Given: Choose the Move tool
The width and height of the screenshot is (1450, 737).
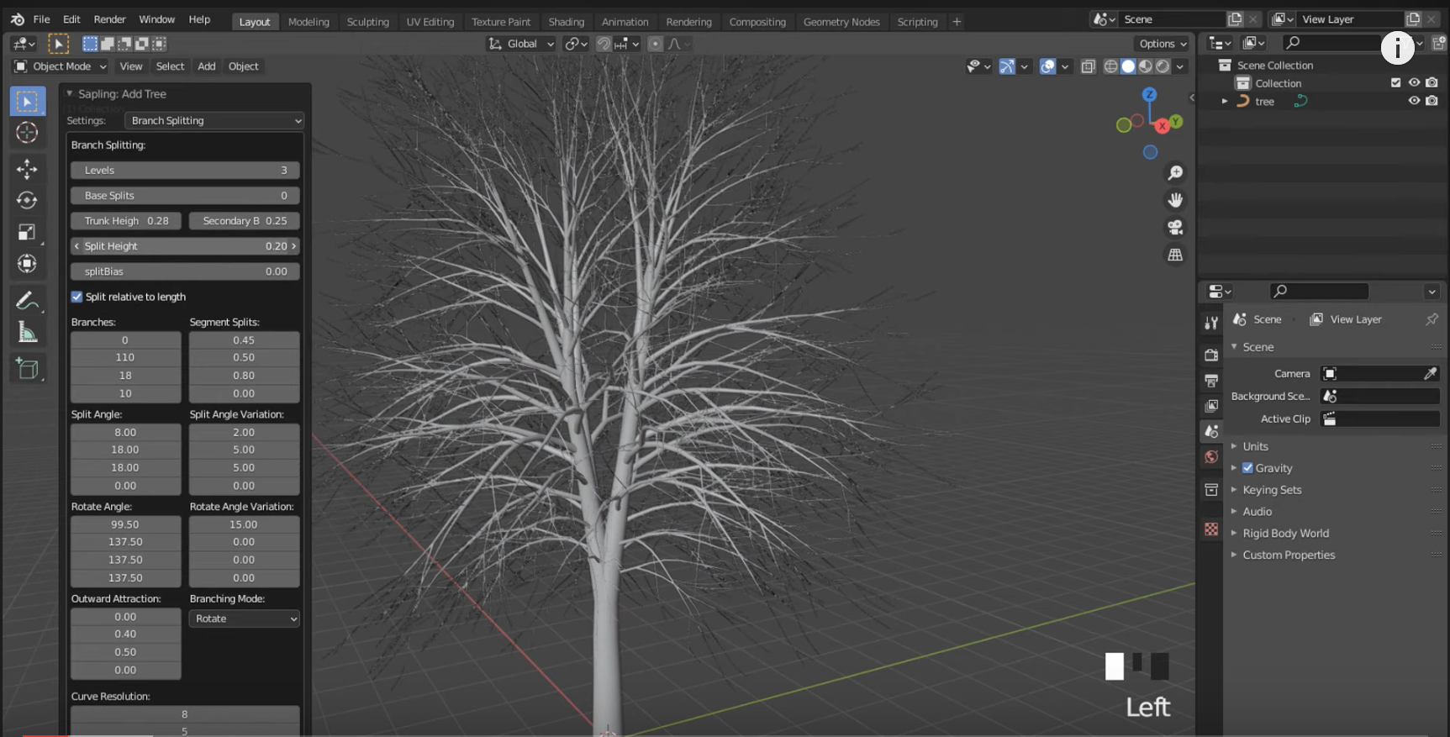Looking at the screenshot, I should 28,169.
